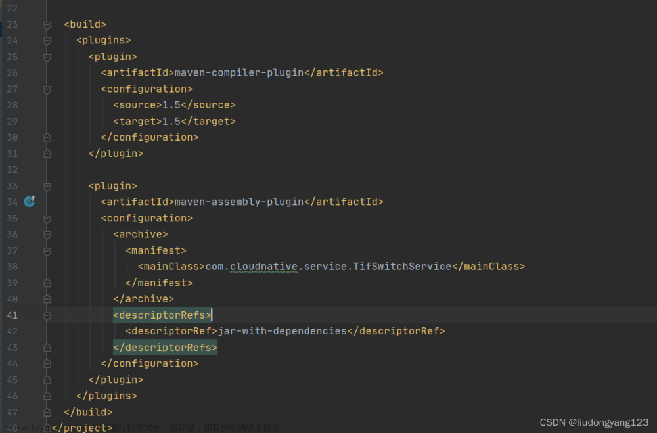The image size is (657, 433).
Task: Click the </build> closing tag text
Action: pos(88,412)
